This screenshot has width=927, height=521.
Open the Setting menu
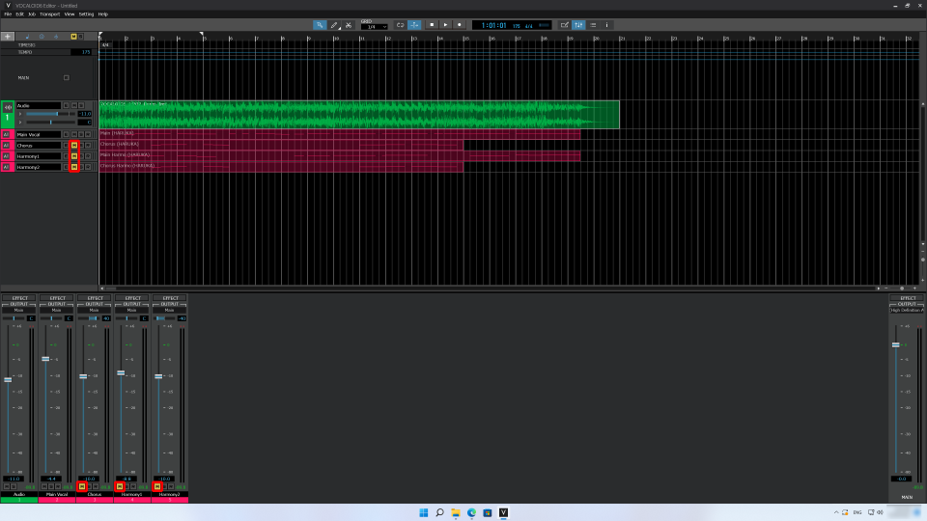pyautogui.click(x=86, y=14)
